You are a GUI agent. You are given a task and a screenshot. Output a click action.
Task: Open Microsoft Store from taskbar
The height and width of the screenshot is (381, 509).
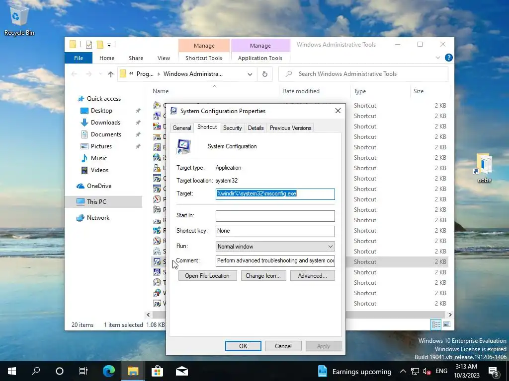point(157,371)
